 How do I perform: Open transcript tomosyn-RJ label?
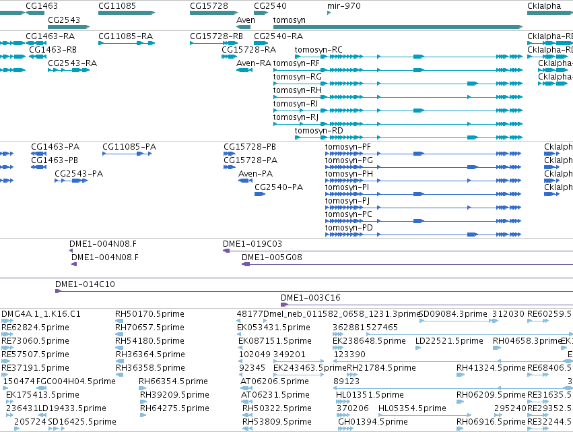tap(296, 117)
